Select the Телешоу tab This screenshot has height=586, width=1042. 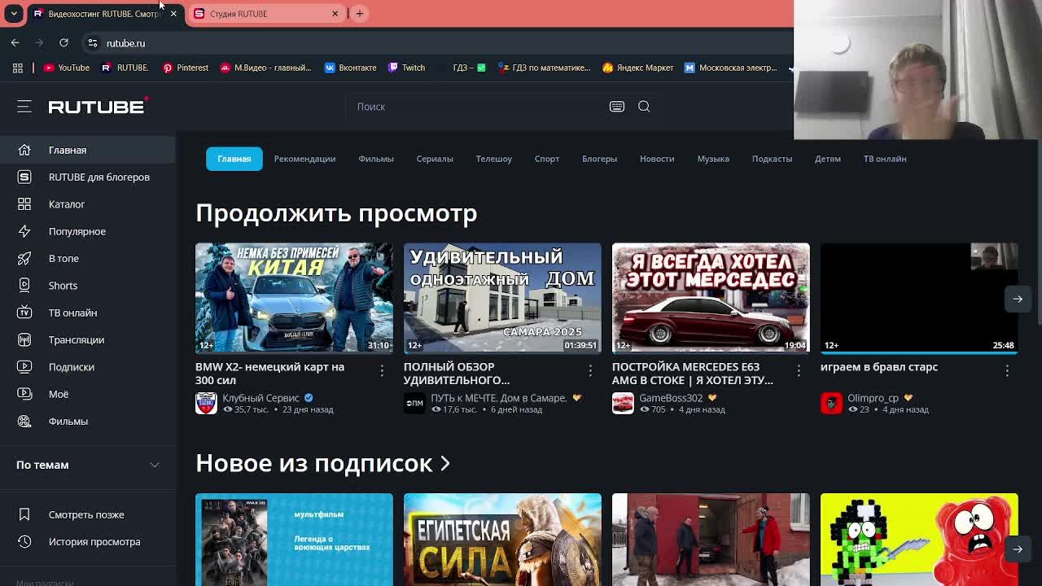[494, 159]
